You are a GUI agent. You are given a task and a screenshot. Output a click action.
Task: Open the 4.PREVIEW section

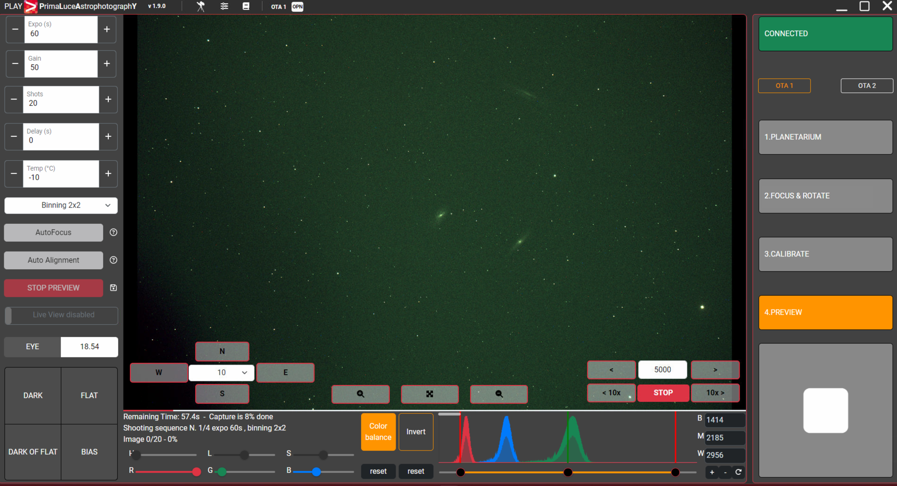tap(825, 312)
